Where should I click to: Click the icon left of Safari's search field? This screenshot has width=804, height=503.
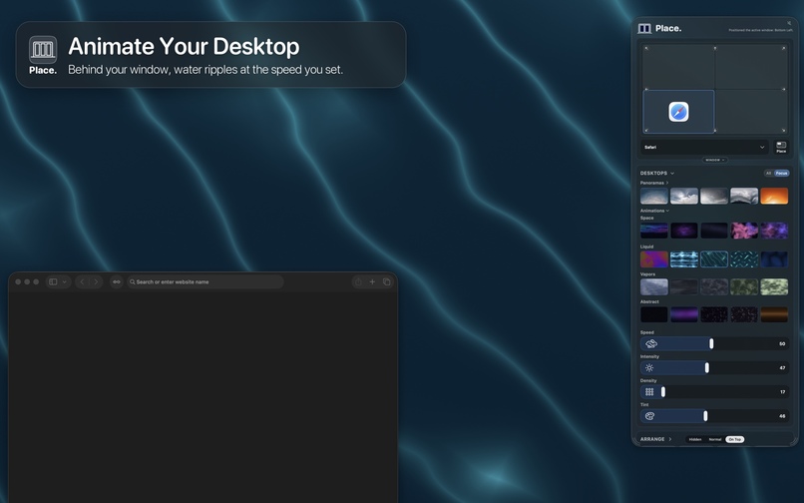[117, 281]
